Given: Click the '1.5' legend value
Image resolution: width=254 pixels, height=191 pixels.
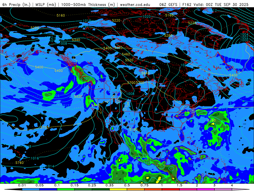Looking at the screenshot, I should (x=179, y=185).
